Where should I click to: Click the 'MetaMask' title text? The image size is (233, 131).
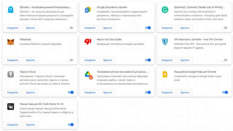[x=25, y=39]
